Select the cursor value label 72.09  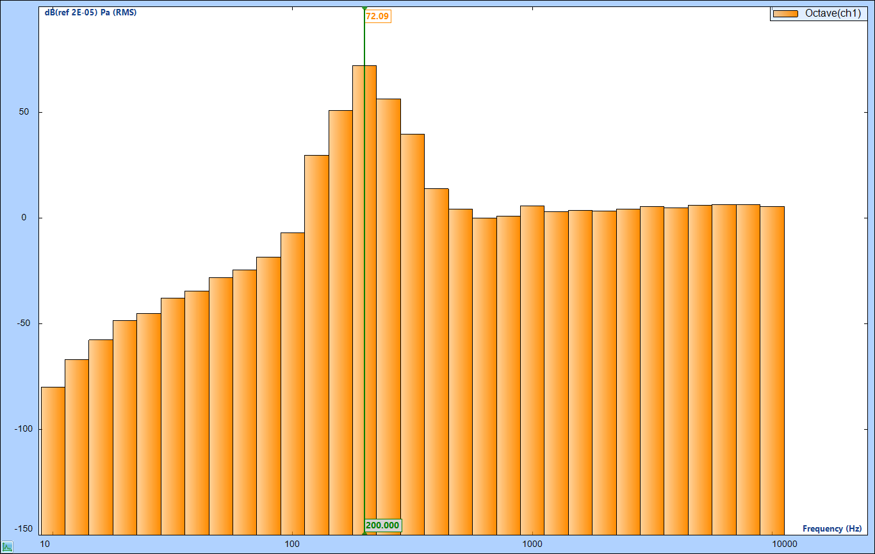(377, 16)
